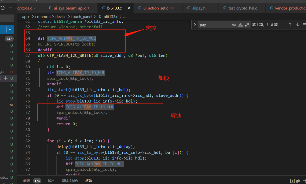Click the refresh icon in source control header
This screenshot has height=184, width=306.
point(3,8)
